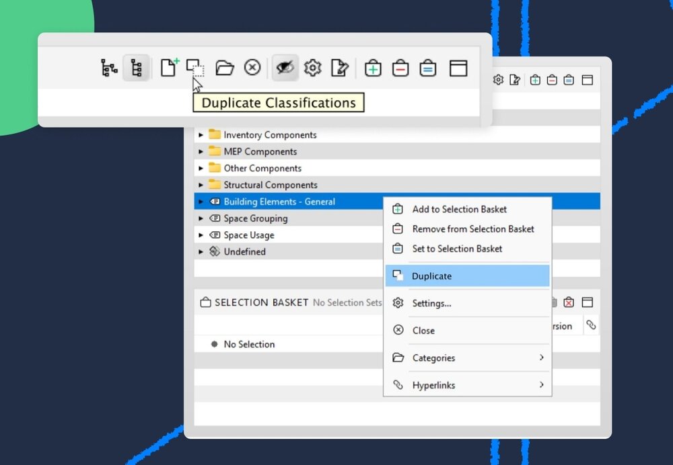Click the hyperlink column header icon
The image size is (673, 465).
click(591, 325)
